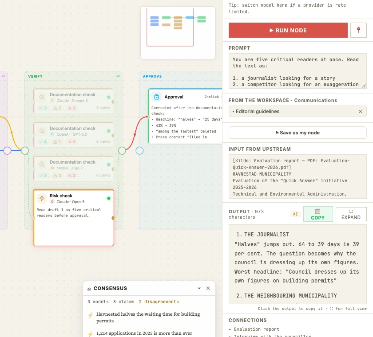
Task: Select the Risk check node card
Action: coord(74,218)
